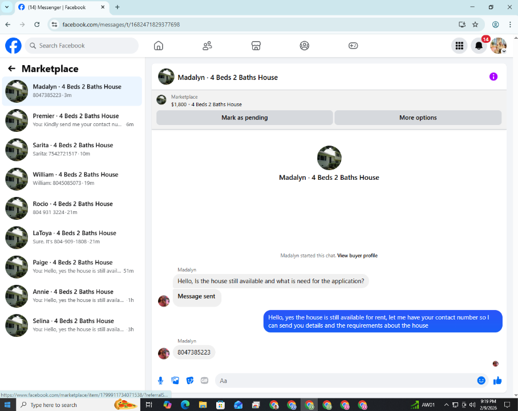The width and height of the screenshot is (518, 411).
Task: Attach a file using the photo icon
Action: [x=175, y=381]
